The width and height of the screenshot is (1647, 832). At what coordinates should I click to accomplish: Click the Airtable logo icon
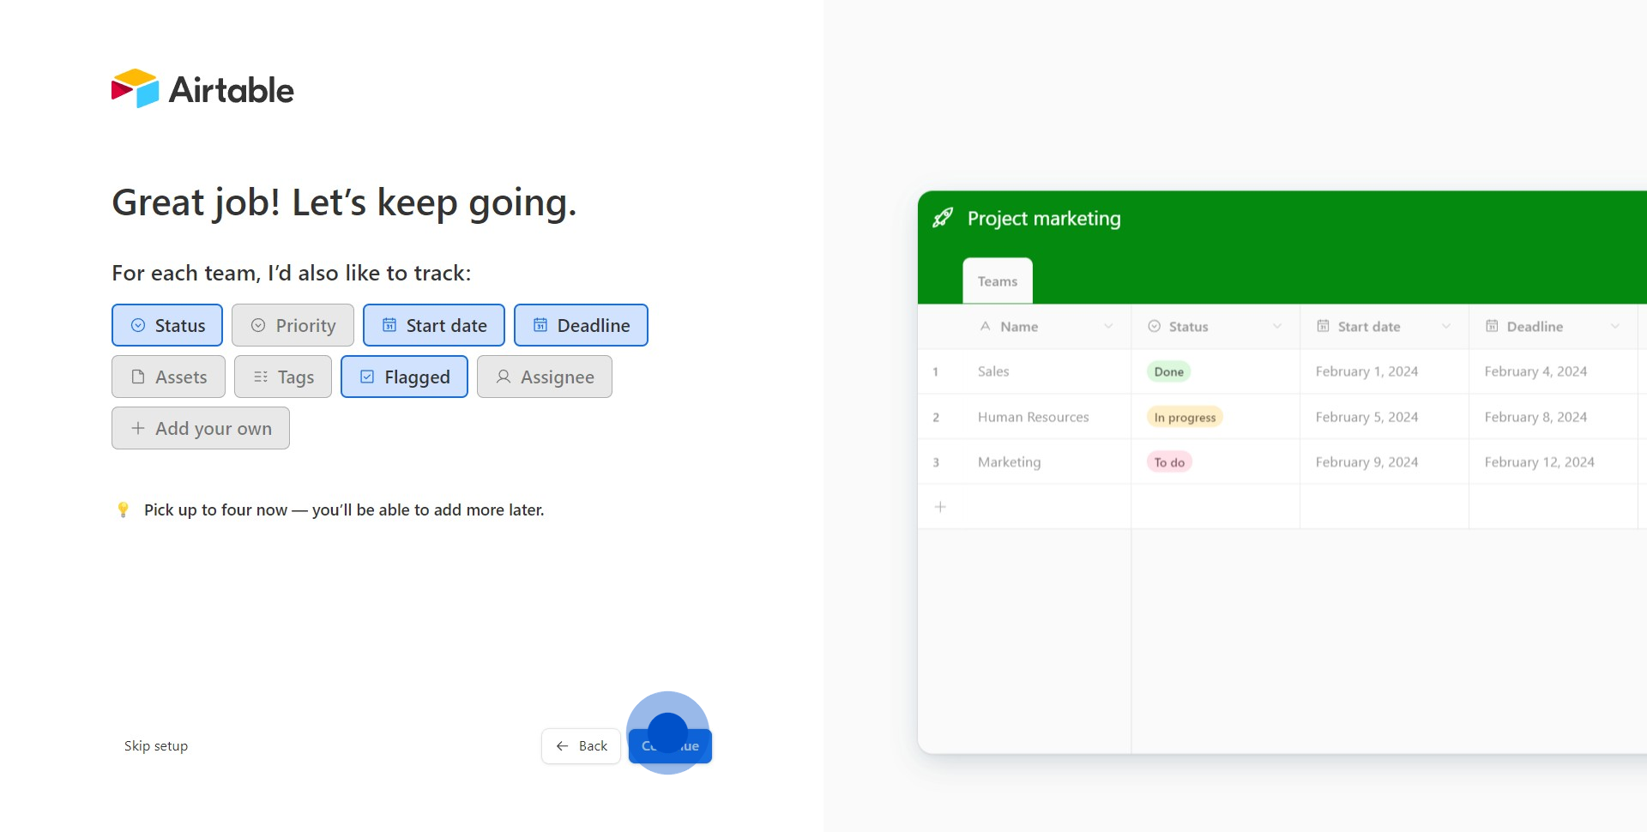pyautogui.click(x=136, y=88)
